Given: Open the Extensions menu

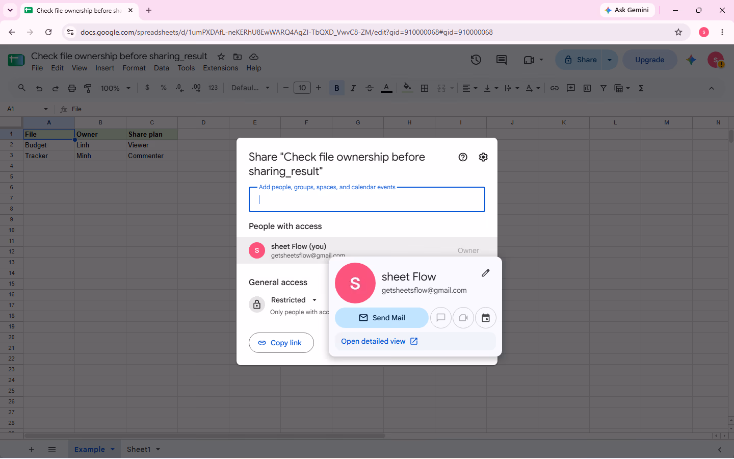Looking at the screenshot, I should coord(220,68).
